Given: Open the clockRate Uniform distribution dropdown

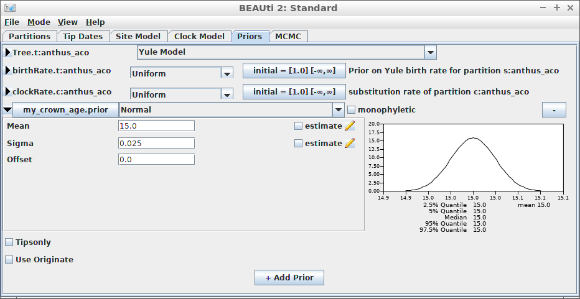Looking at the screenshot, I should tap(227, 94).
